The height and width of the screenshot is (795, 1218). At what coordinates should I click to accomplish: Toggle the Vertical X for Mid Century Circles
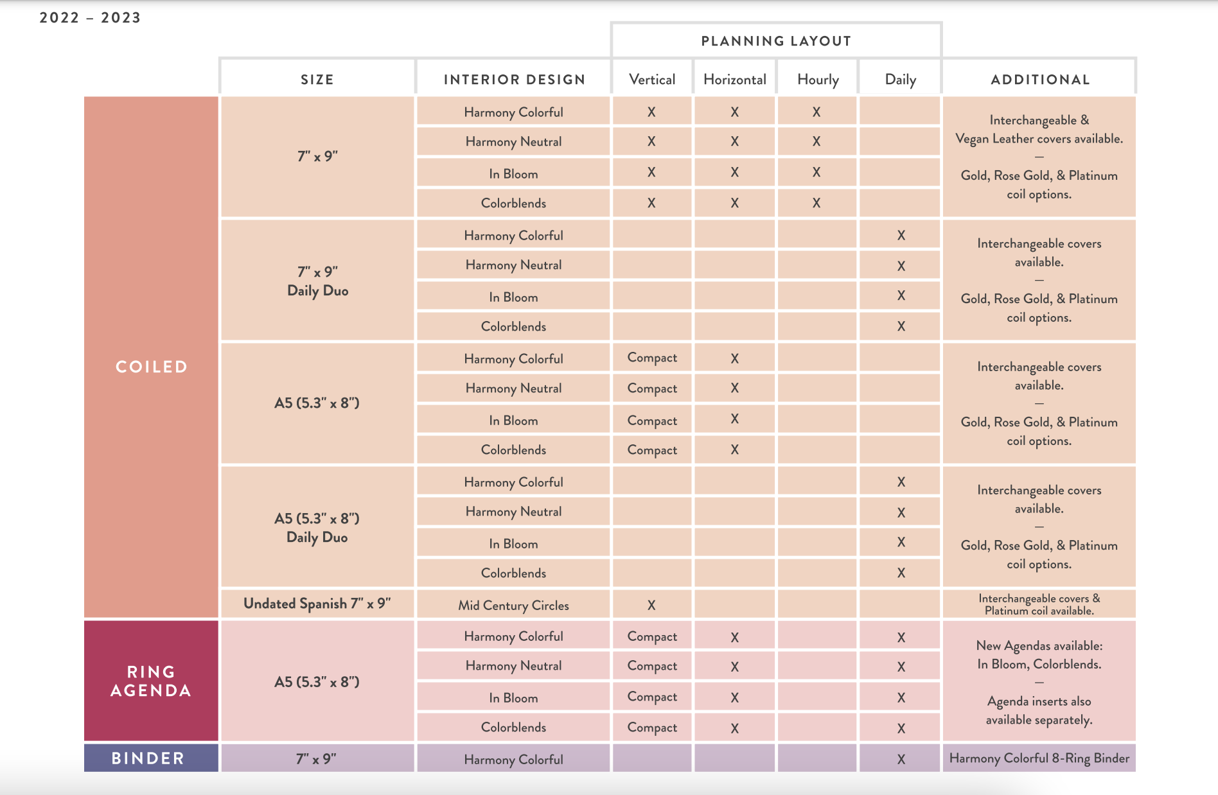651,604
